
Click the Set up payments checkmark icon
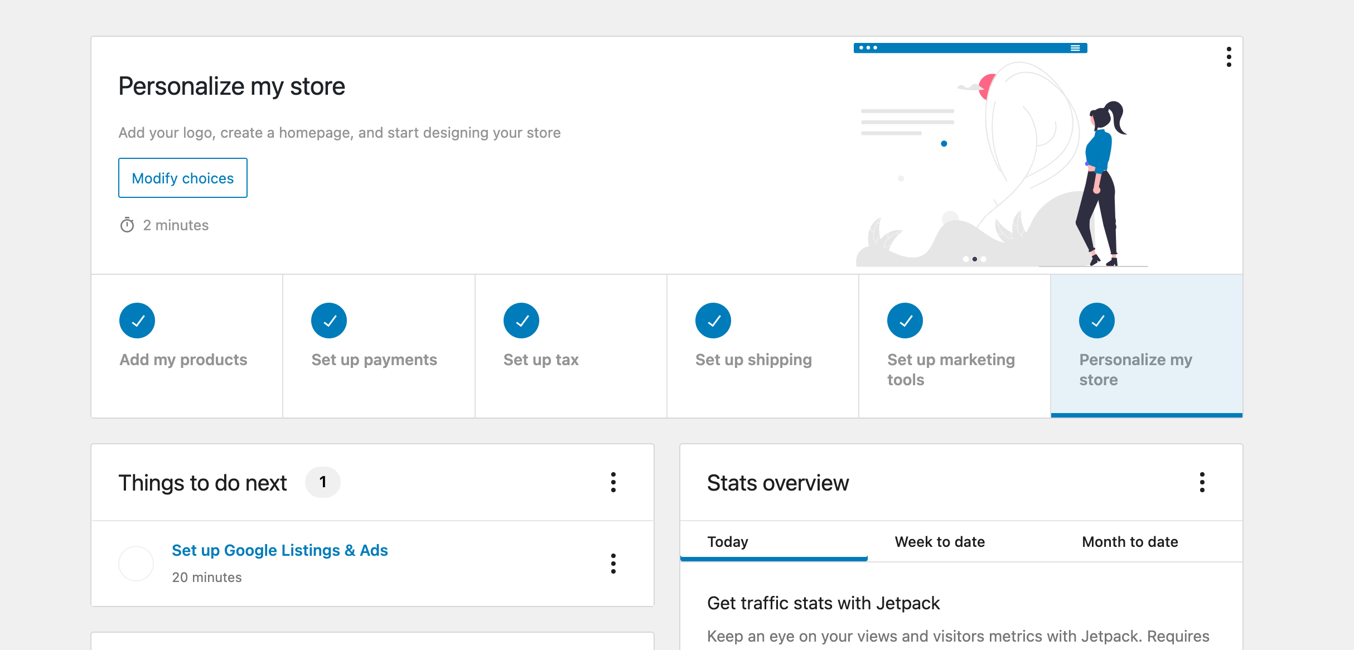328,320
